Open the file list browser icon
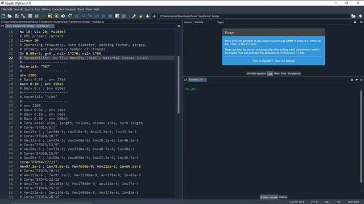The height and width of the screenshot is (204, 364). pos(30,16)
